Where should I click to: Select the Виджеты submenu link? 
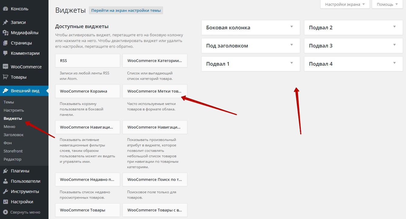(x=13, y=119)
